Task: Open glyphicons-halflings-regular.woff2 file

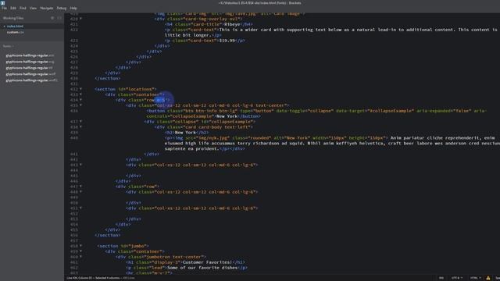Action: tap(31, 80)
